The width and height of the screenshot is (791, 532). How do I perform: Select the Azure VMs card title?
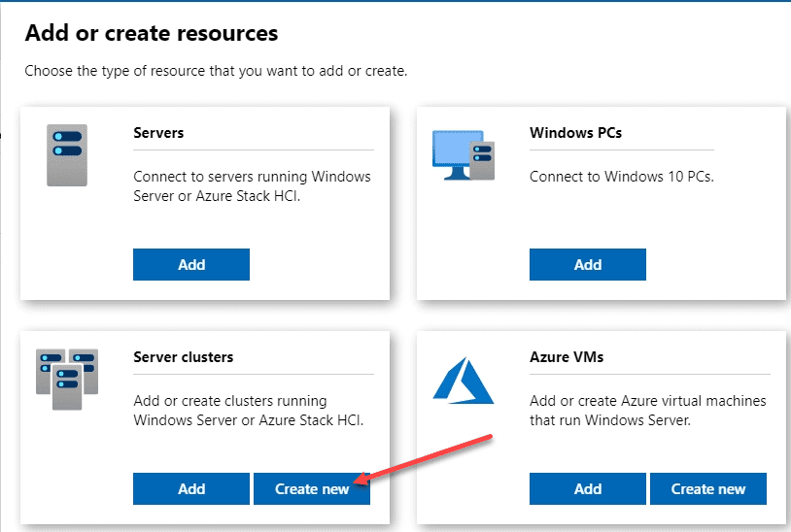(x=567, y=356)
